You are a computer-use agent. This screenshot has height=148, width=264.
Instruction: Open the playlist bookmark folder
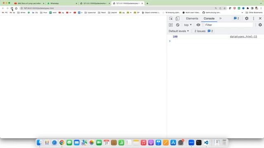(112, 13)
